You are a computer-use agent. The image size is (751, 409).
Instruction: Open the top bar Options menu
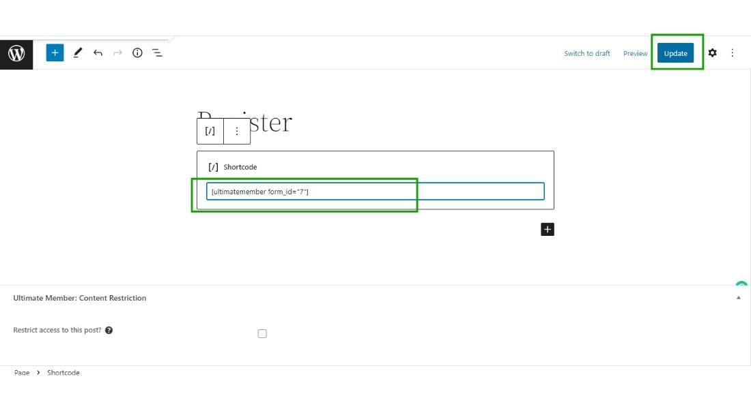(x=732, y=52)
